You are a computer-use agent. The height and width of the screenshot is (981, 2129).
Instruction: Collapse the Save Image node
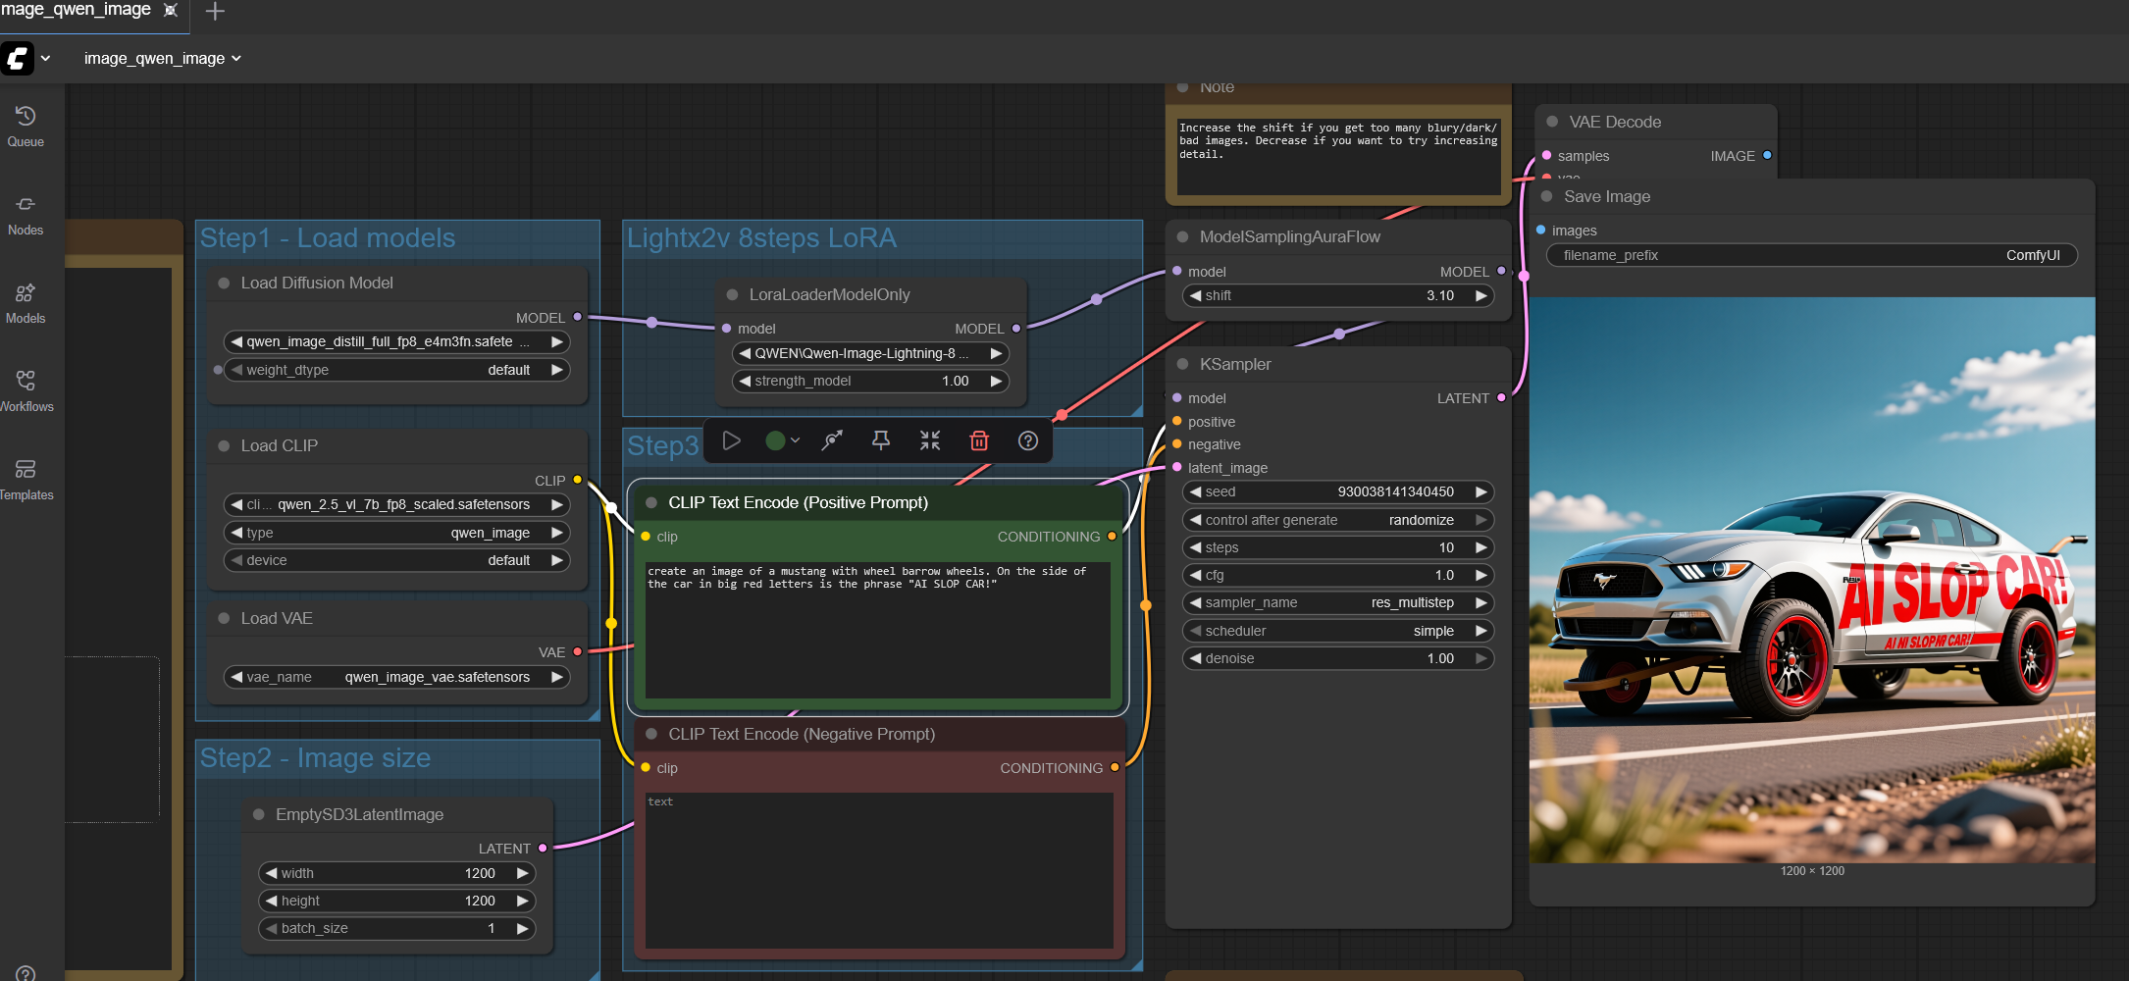point(1547,196)
